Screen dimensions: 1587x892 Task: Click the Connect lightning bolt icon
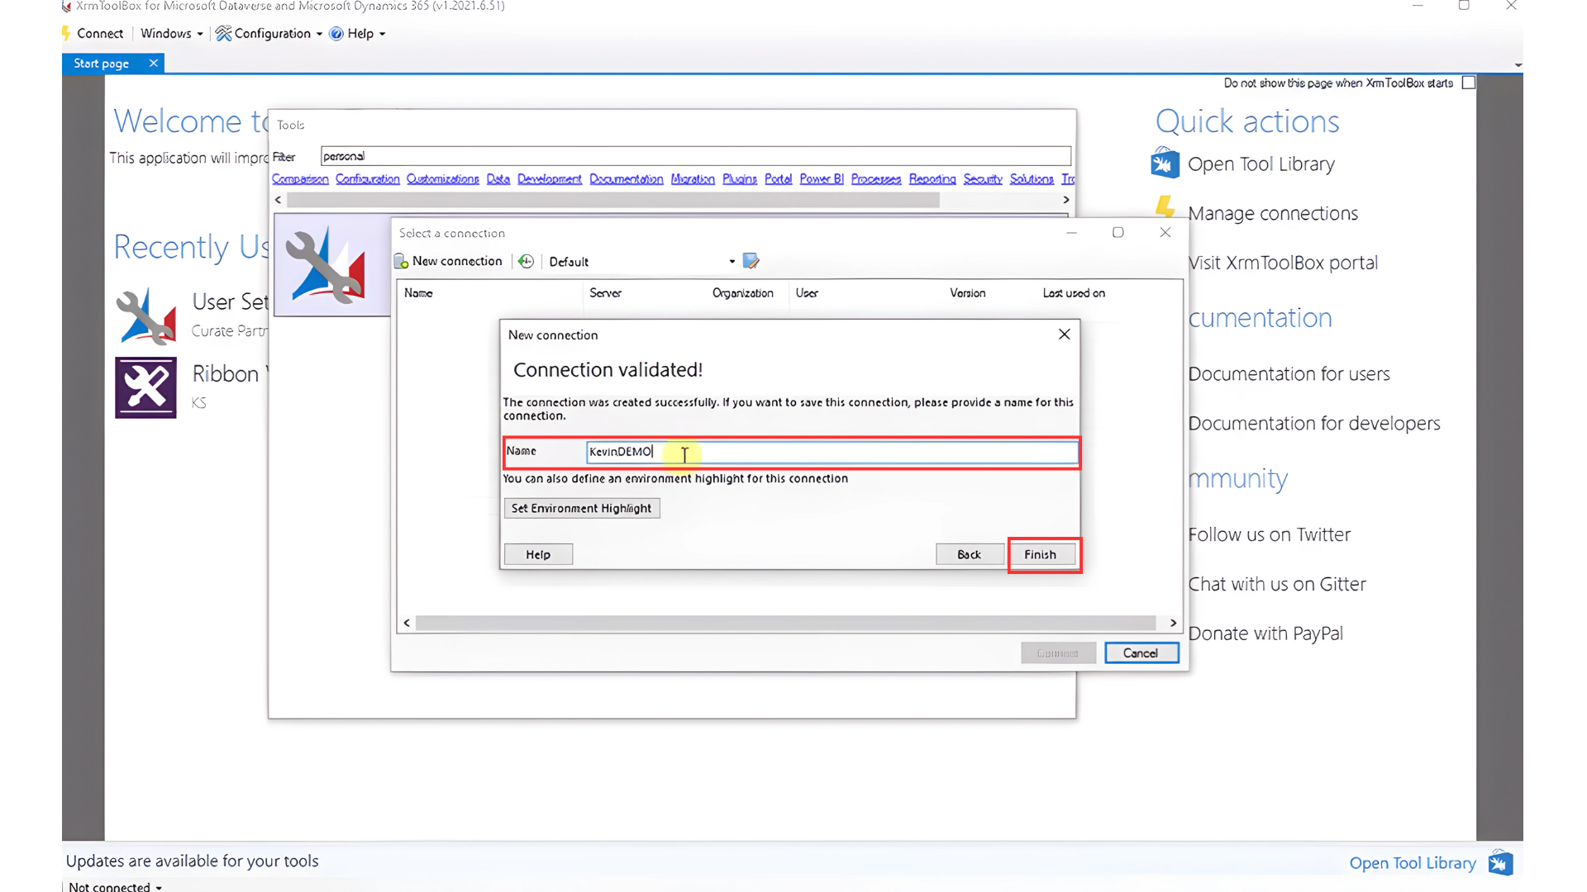[x=67, y=34]
